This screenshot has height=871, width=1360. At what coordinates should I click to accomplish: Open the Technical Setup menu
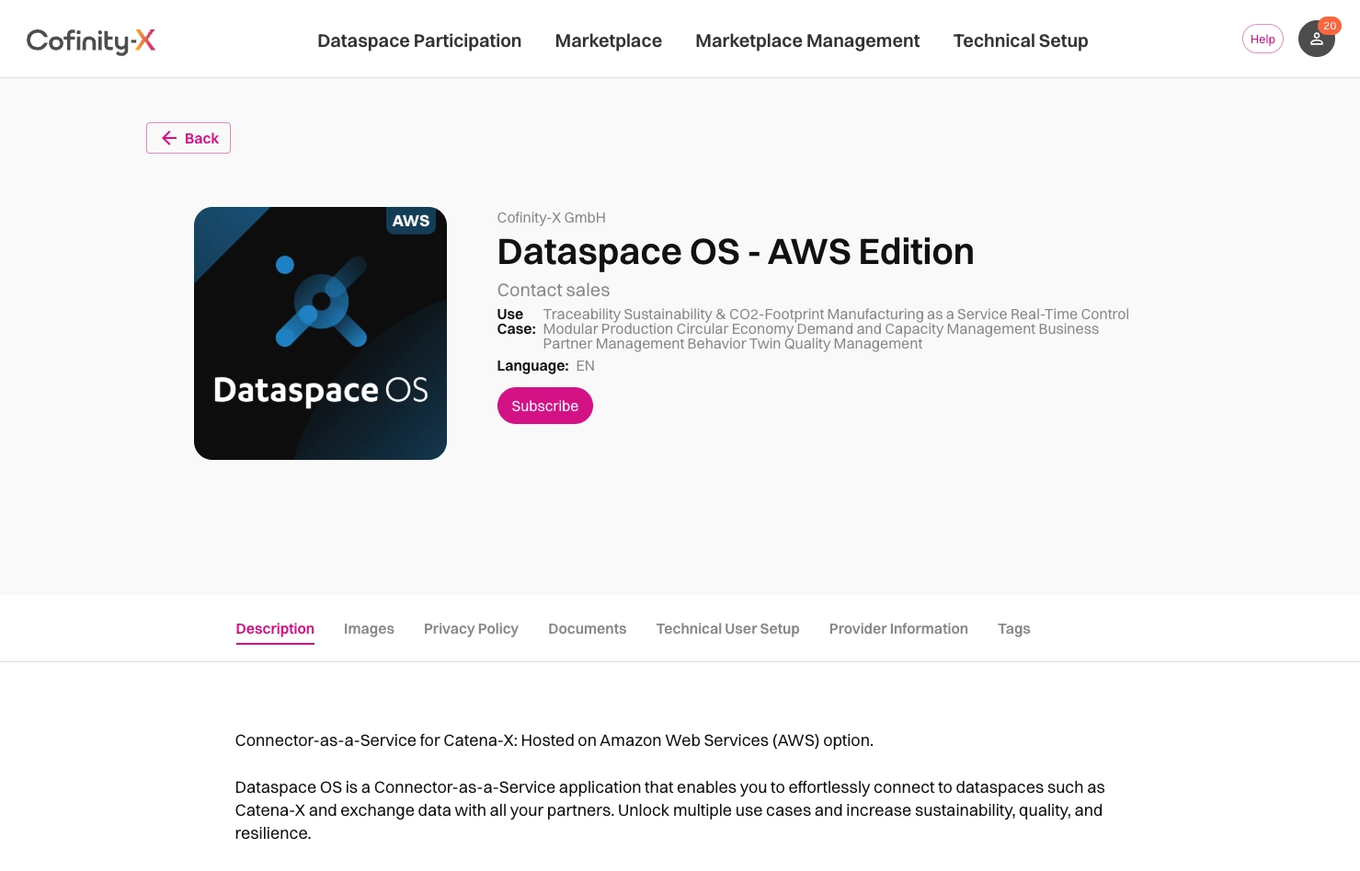1021,40
